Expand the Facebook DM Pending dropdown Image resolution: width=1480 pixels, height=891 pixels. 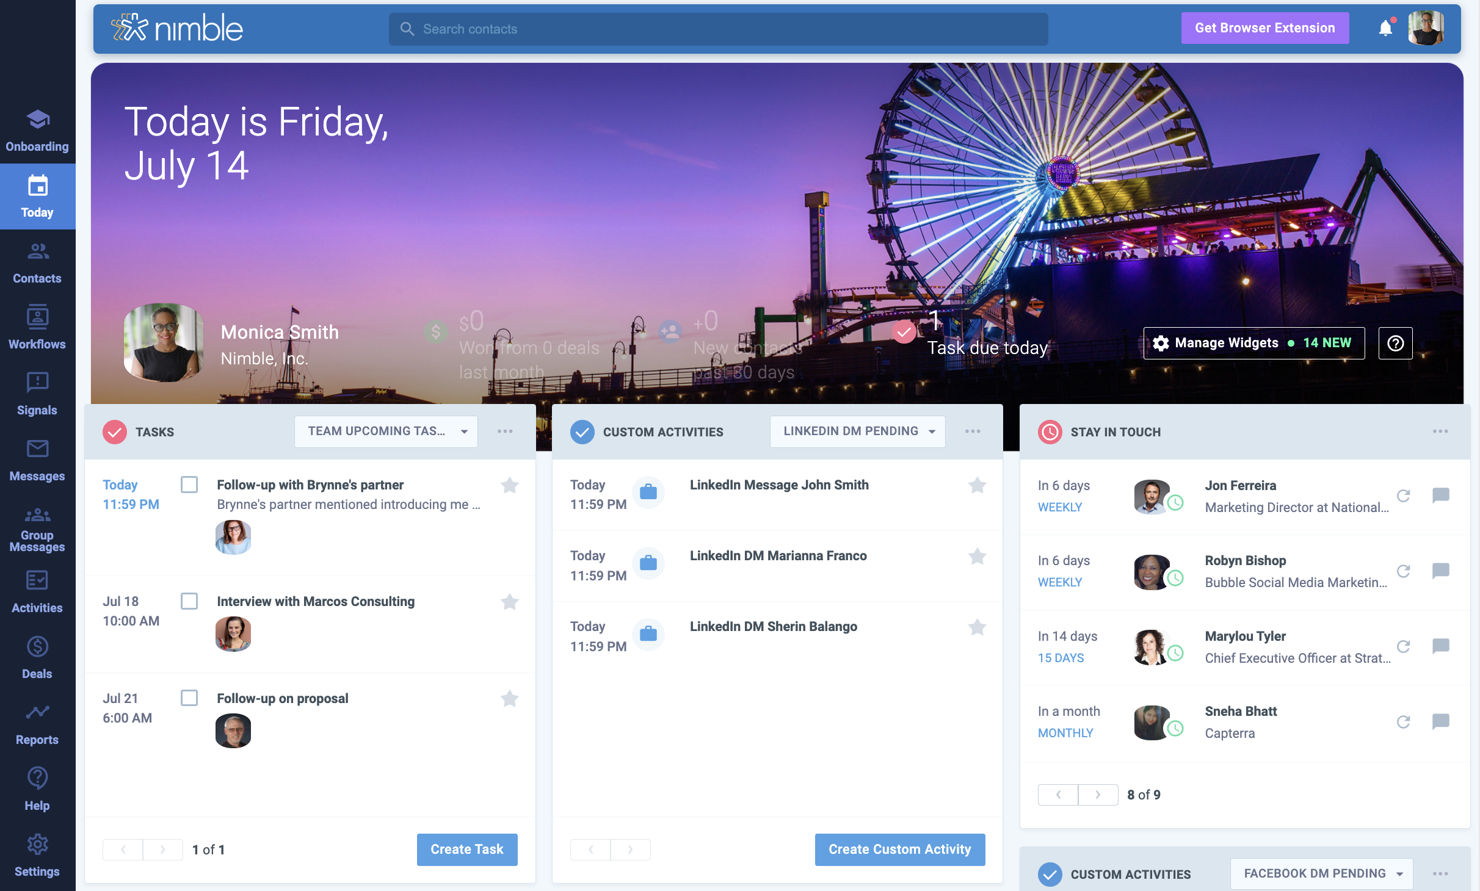tap(1321, 874)
